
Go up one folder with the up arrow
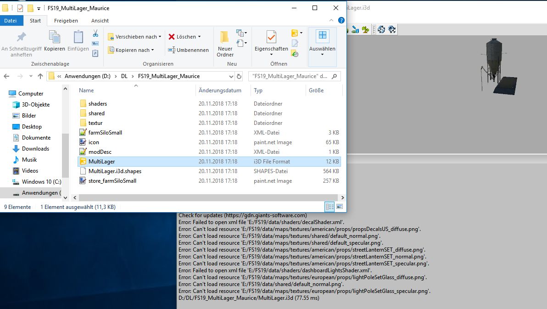40,76
